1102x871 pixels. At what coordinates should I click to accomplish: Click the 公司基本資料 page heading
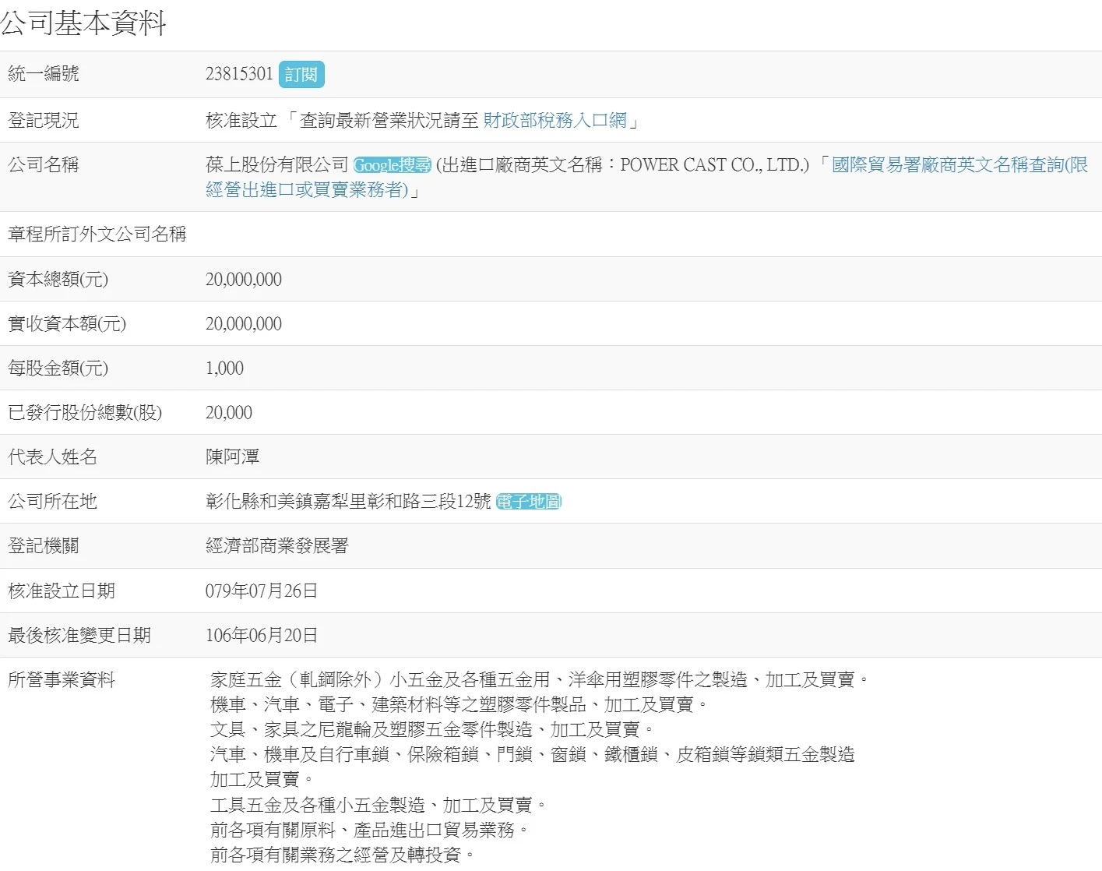click(83, 23)
